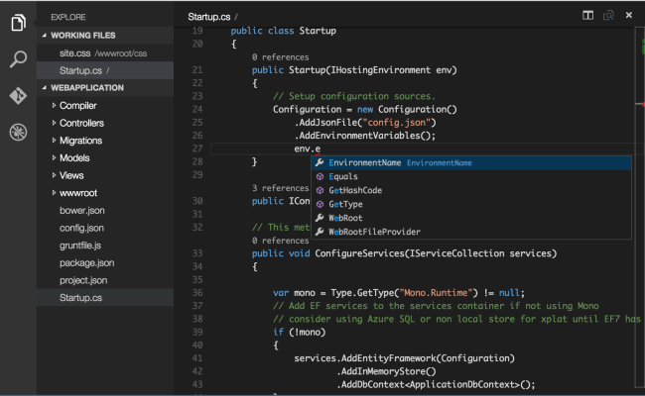645x396 pixels.
Task: Open the Debug view icon
Action: [18, 132]
